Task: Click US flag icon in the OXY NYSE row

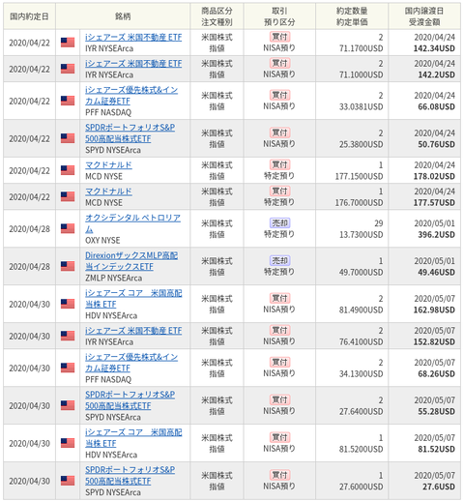Action: tap(68, 228)
